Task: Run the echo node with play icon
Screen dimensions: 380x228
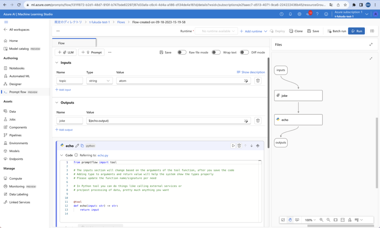Action: tap(233, 146)
